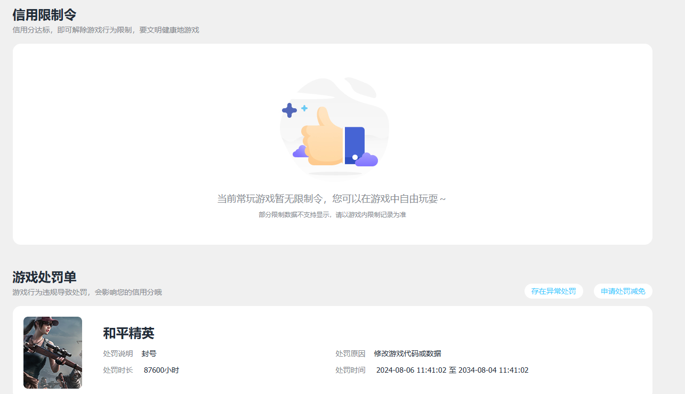Click the 修改游戏代码或数据 penalty reason
Viewport: 685px width, 394px height.
pyautogui.click(x=407, y=353)
